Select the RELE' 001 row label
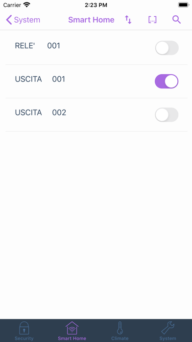The width and height of the screenshot is (192, 342). coord(37,46)
